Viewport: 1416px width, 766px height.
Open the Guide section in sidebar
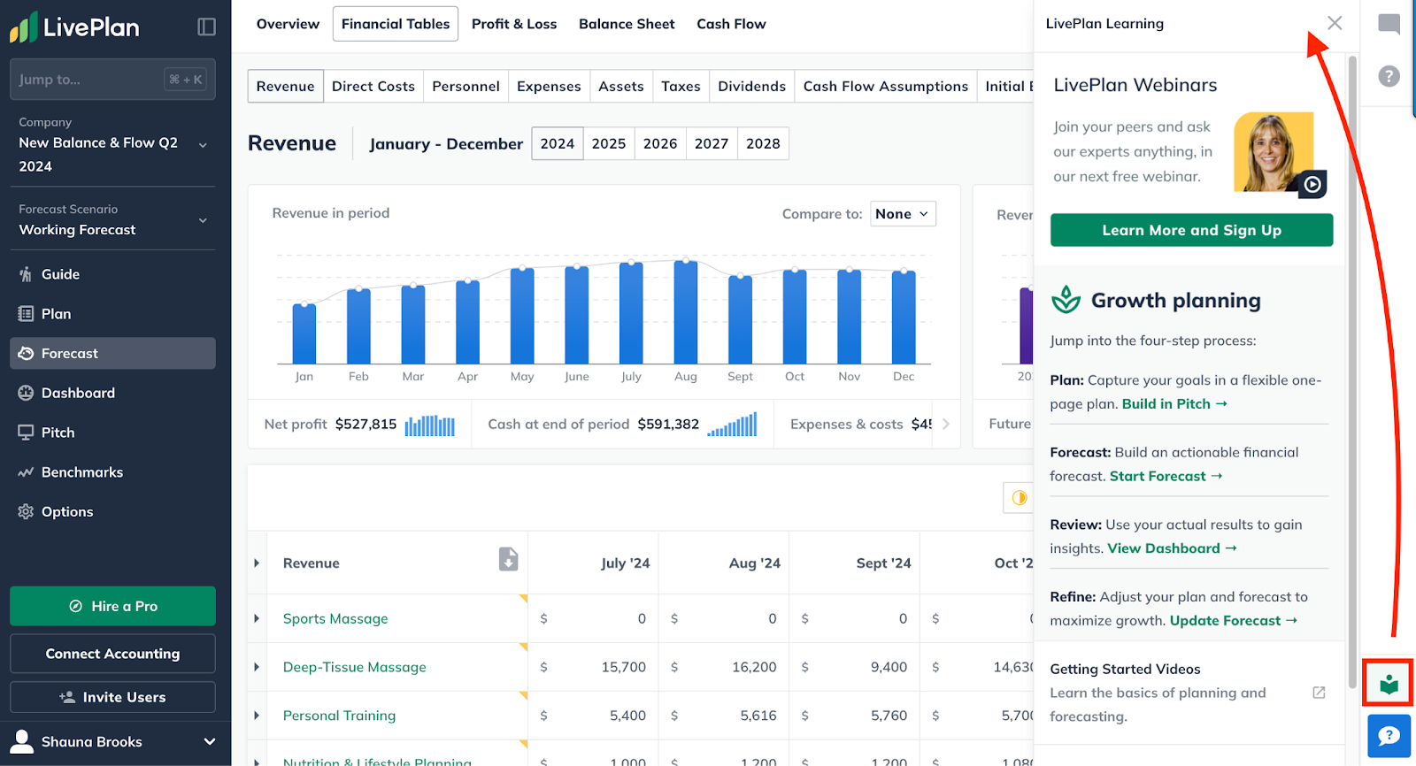[112, 274]
